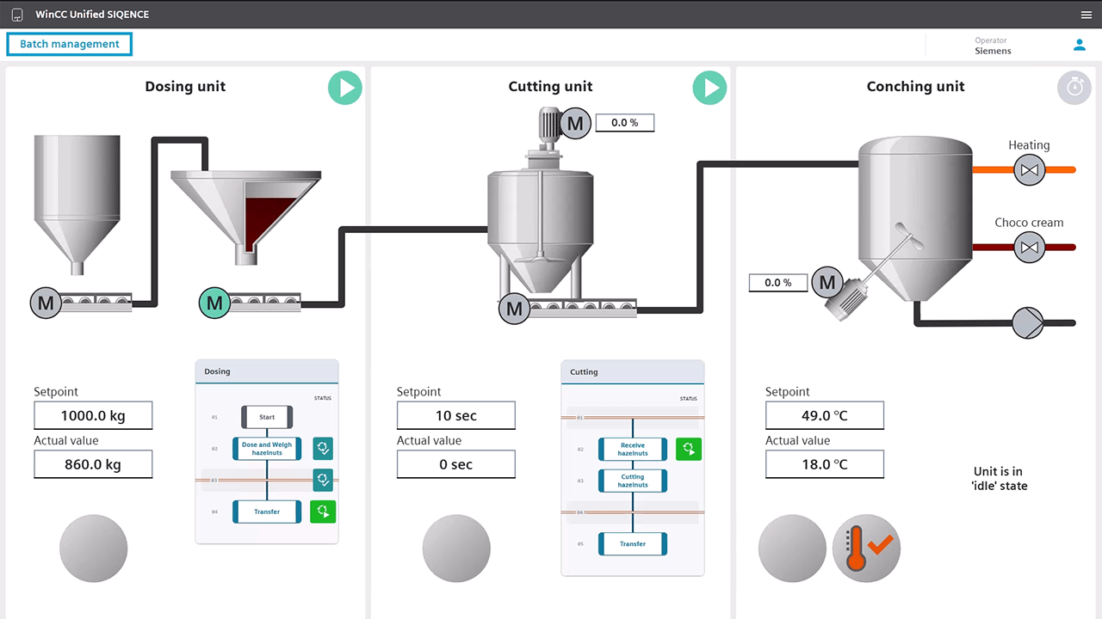Edit Conching setpoint 49.0 °C field
The width and height of the screenshot is (1102, 619).
pos(824,416)
